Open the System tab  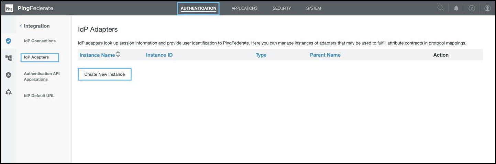pos(313,8)
